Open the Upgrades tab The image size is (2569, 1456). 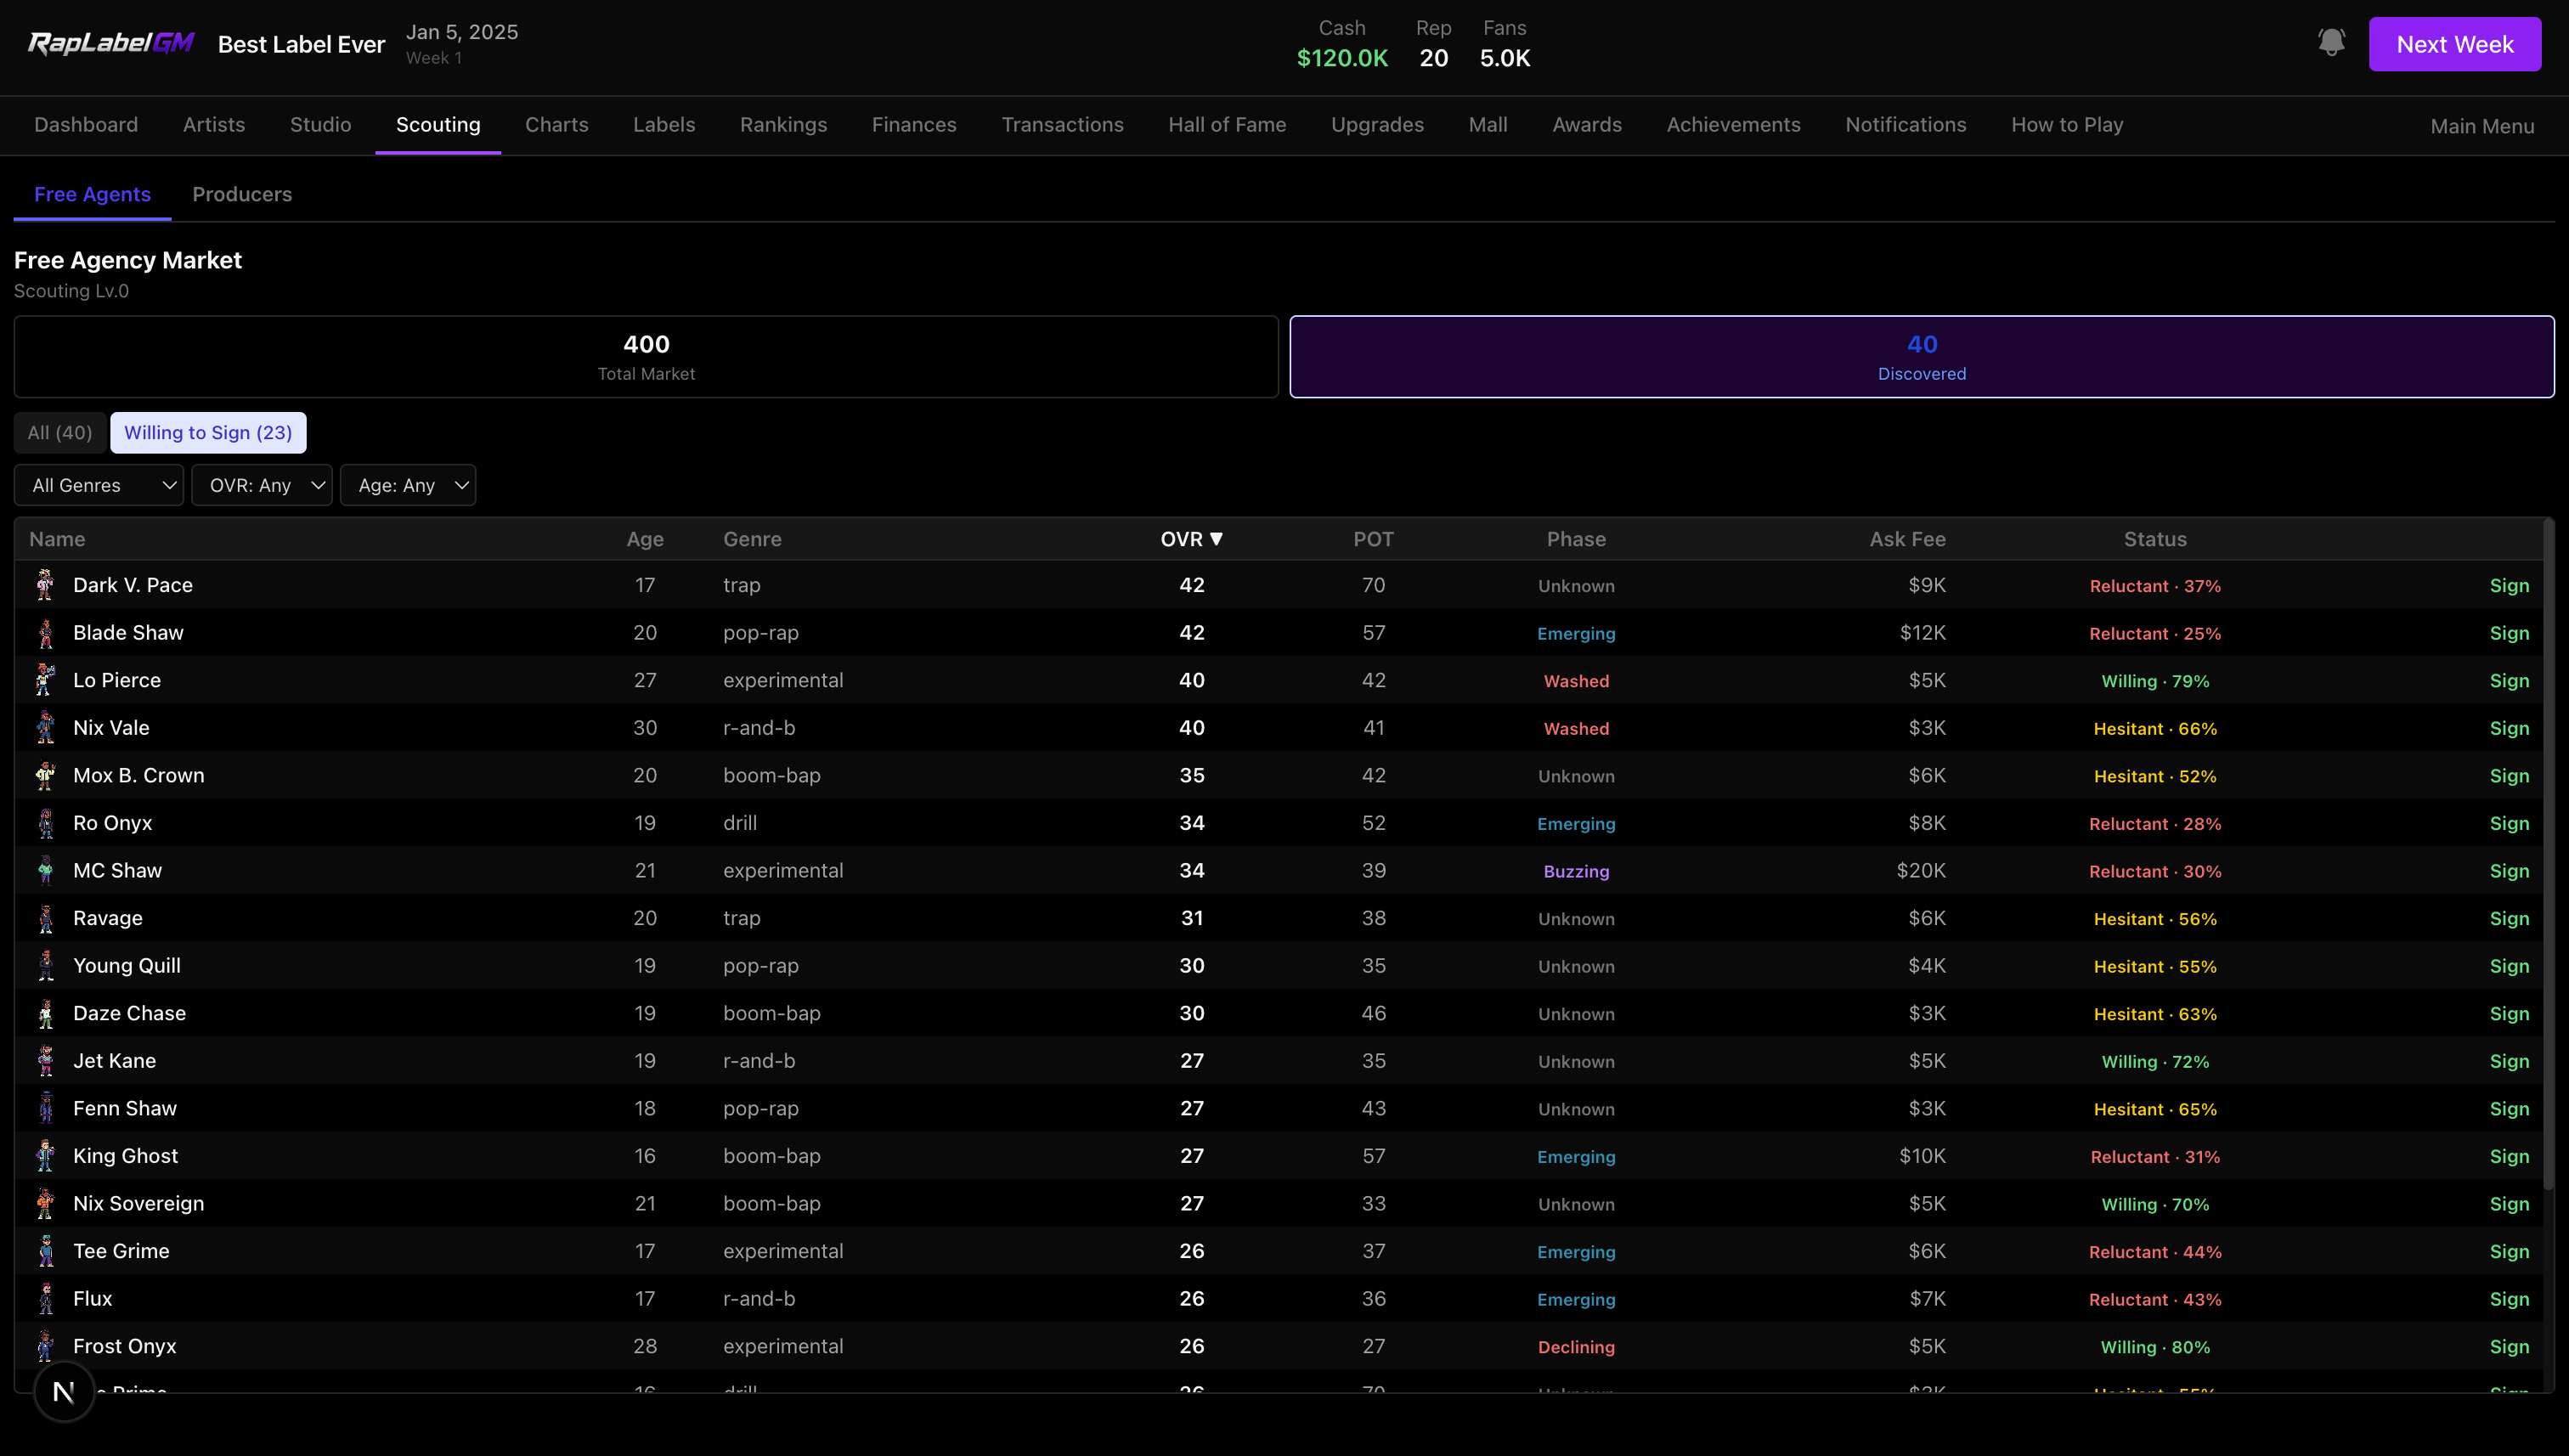click(1377, 125)
